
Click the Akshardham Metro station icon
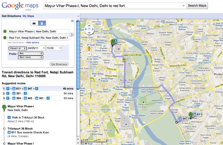coord(165,101)
